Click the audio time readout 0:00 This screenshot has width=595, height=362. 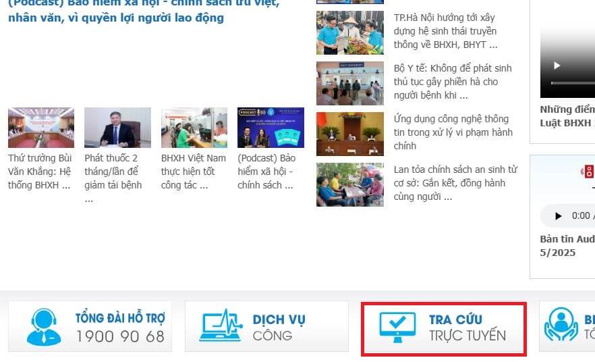coord(581,215)
